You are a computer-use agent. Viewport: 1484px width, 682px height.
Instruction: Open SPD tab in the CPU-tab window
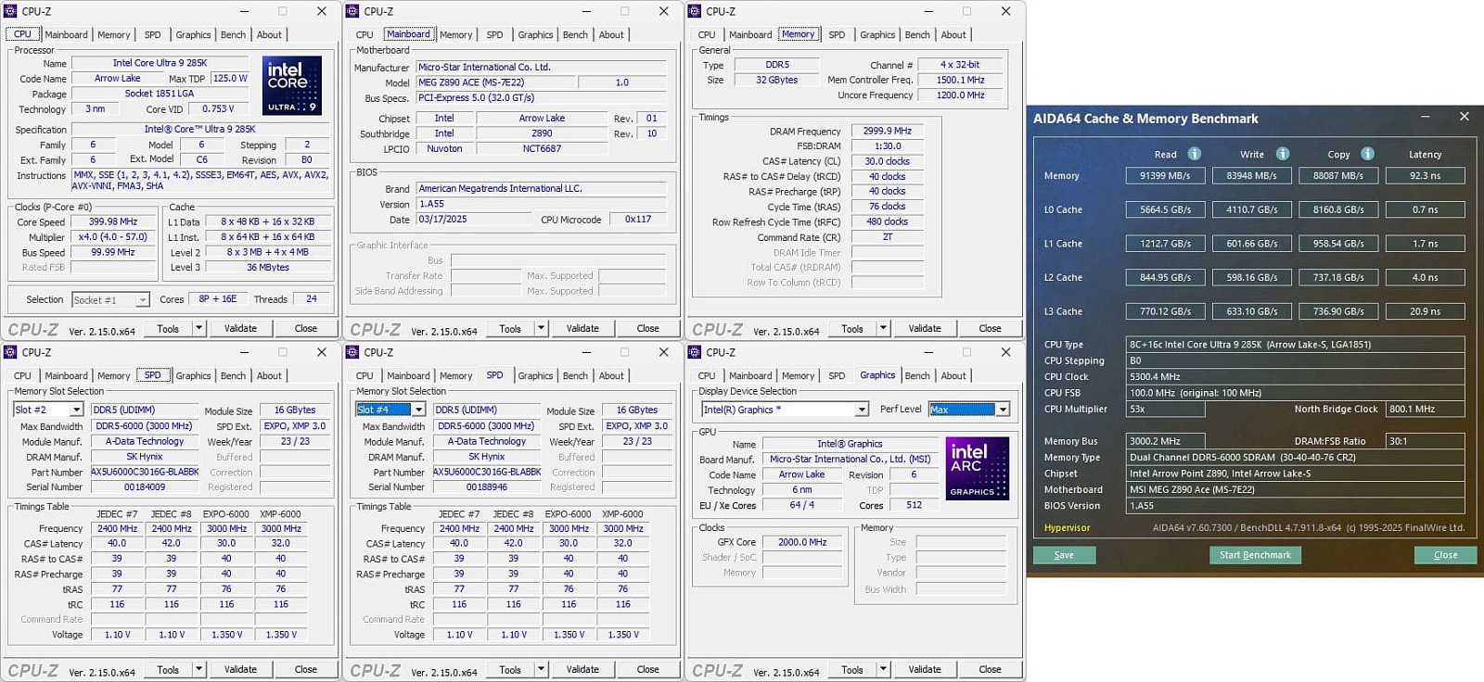pos(152,34)
